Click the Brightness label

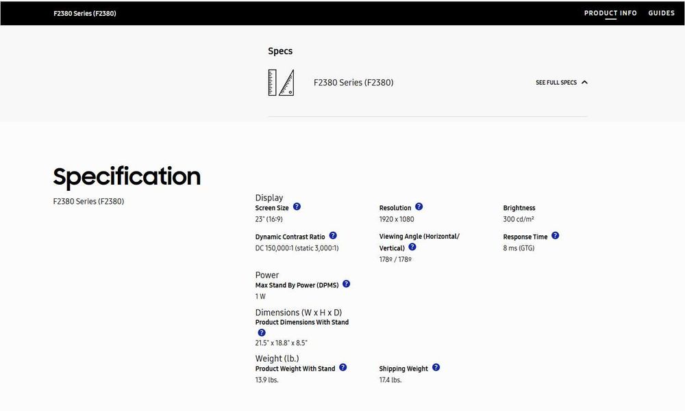coord(519,208)
